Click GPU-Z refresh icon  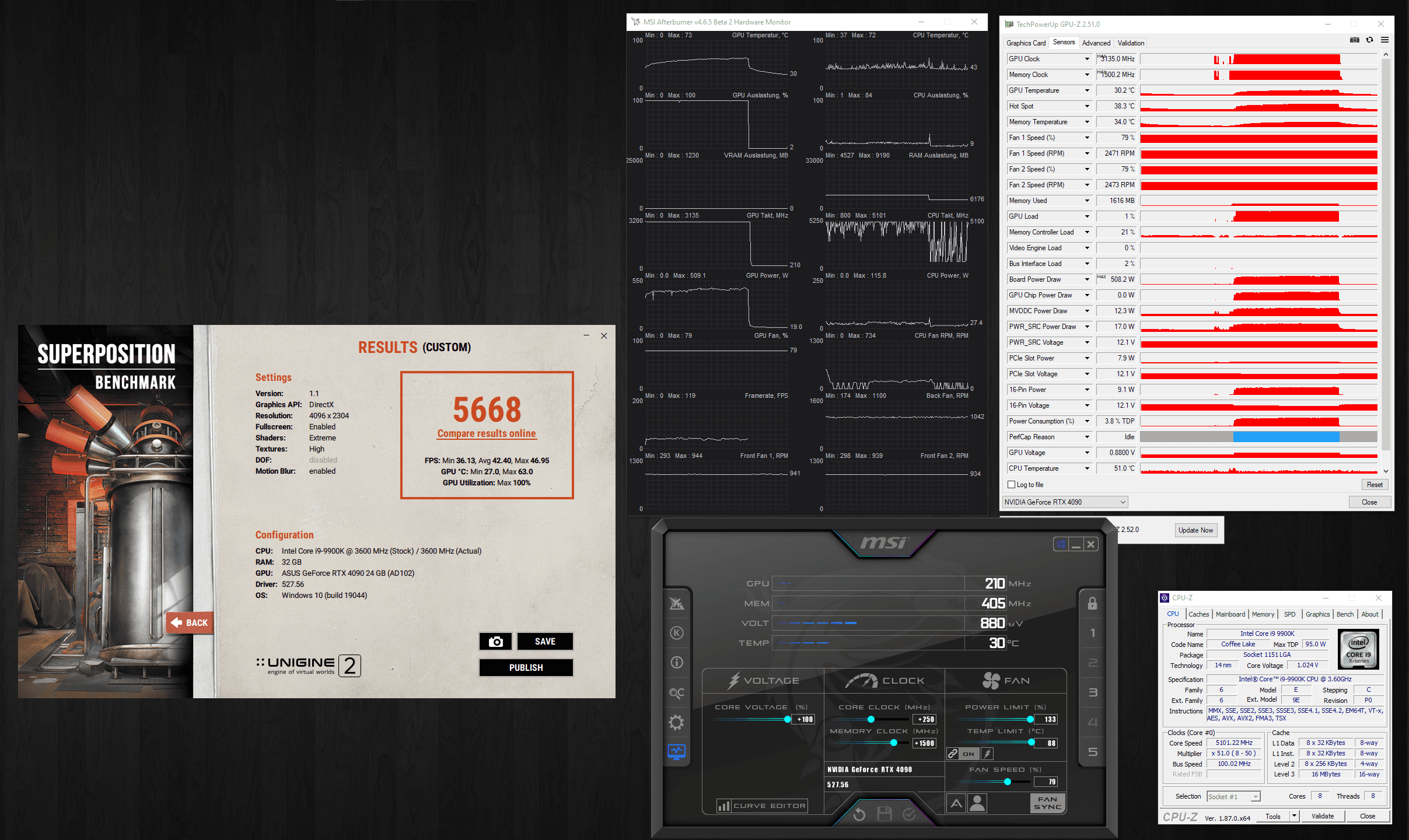click(x=1369, y=40)
